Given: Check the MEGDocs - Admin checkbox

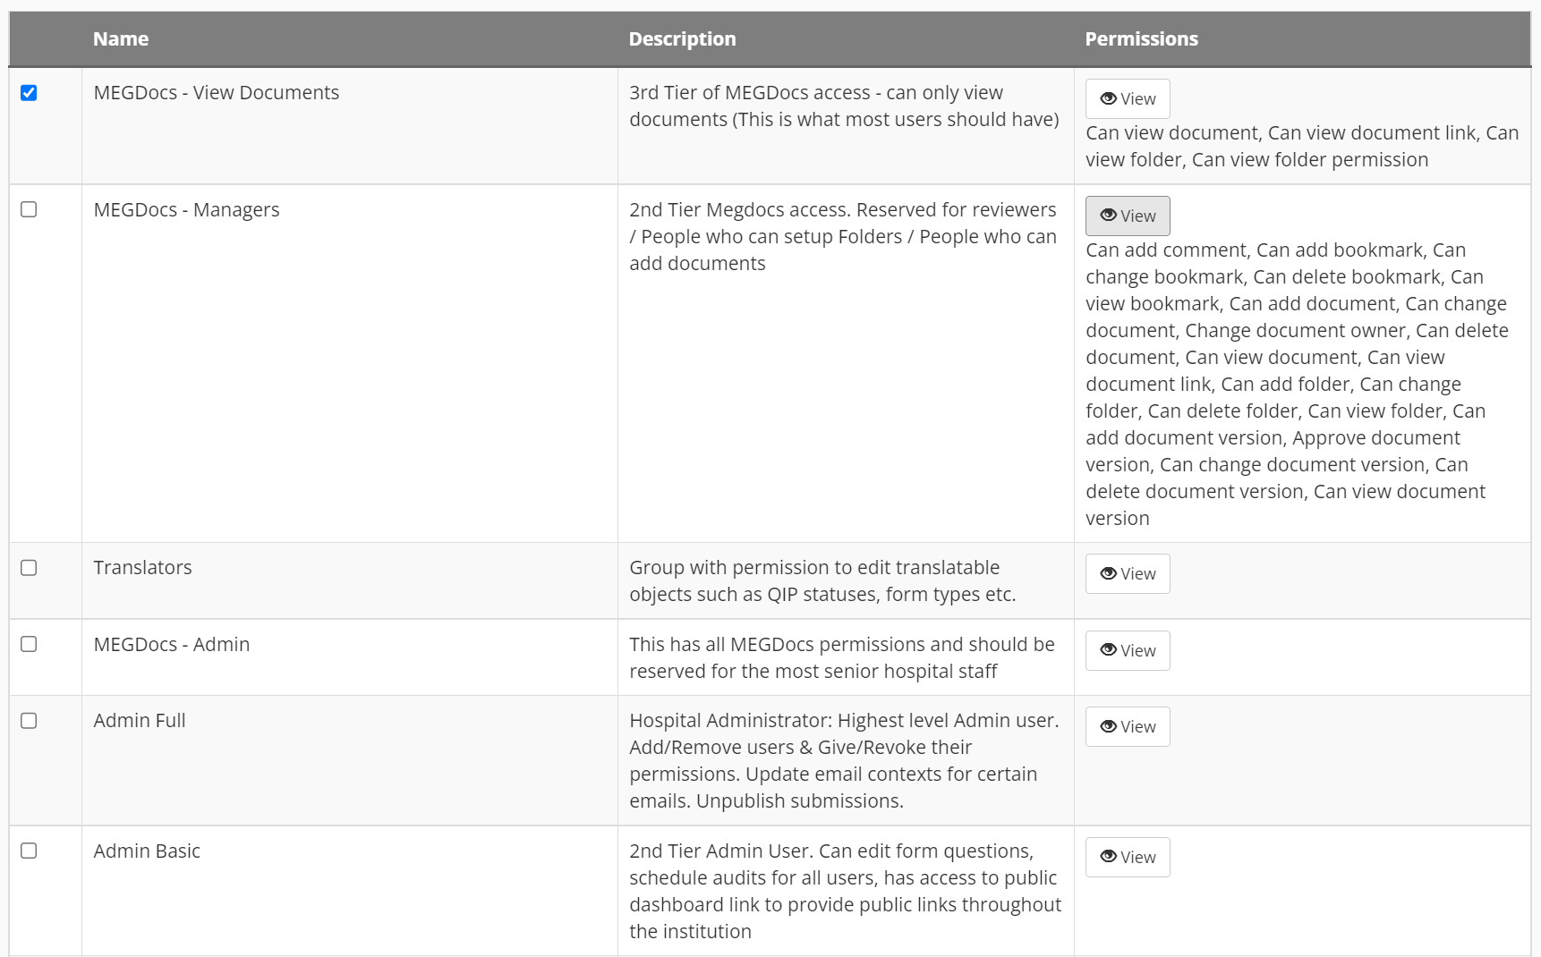Looking at the screenshot, I should coord(30,644).
